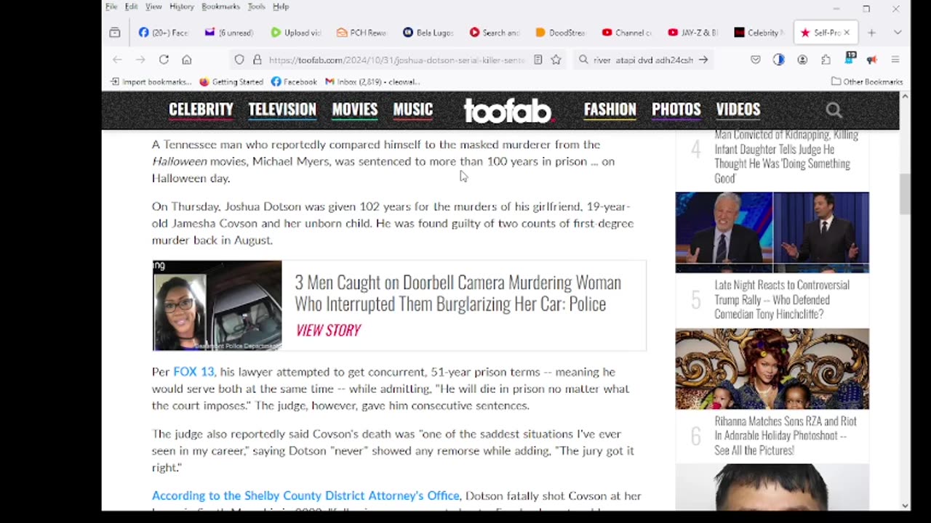931x523 pixels.
Task: Click the VIEW STORY link
Action: [x=328, y=331]
